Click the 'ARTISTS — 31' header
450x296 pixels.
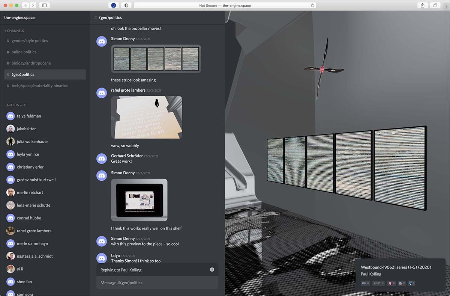tap(16, 105)
